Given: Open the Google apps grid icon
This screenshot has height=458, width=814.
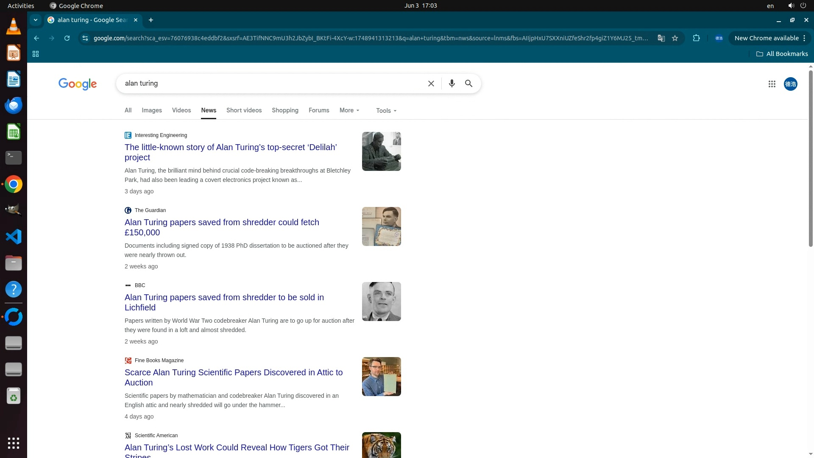Looking at the screenshot, I should [x=772, y=84].
